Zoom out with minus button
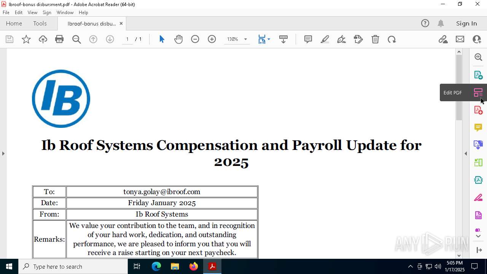This screenshot has height=274, width=487. [x=195, y=39]
